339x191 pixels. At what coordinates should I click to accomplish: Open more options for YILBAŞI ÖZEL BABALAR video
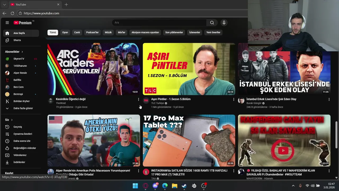tap(329, 171)
